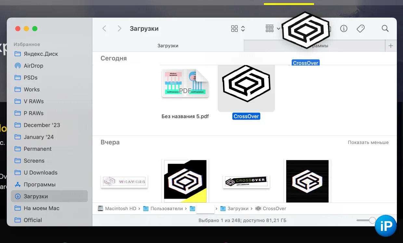Select the CrossOver app icon under Сегодня
403x243 pixels.
[246, 84]
